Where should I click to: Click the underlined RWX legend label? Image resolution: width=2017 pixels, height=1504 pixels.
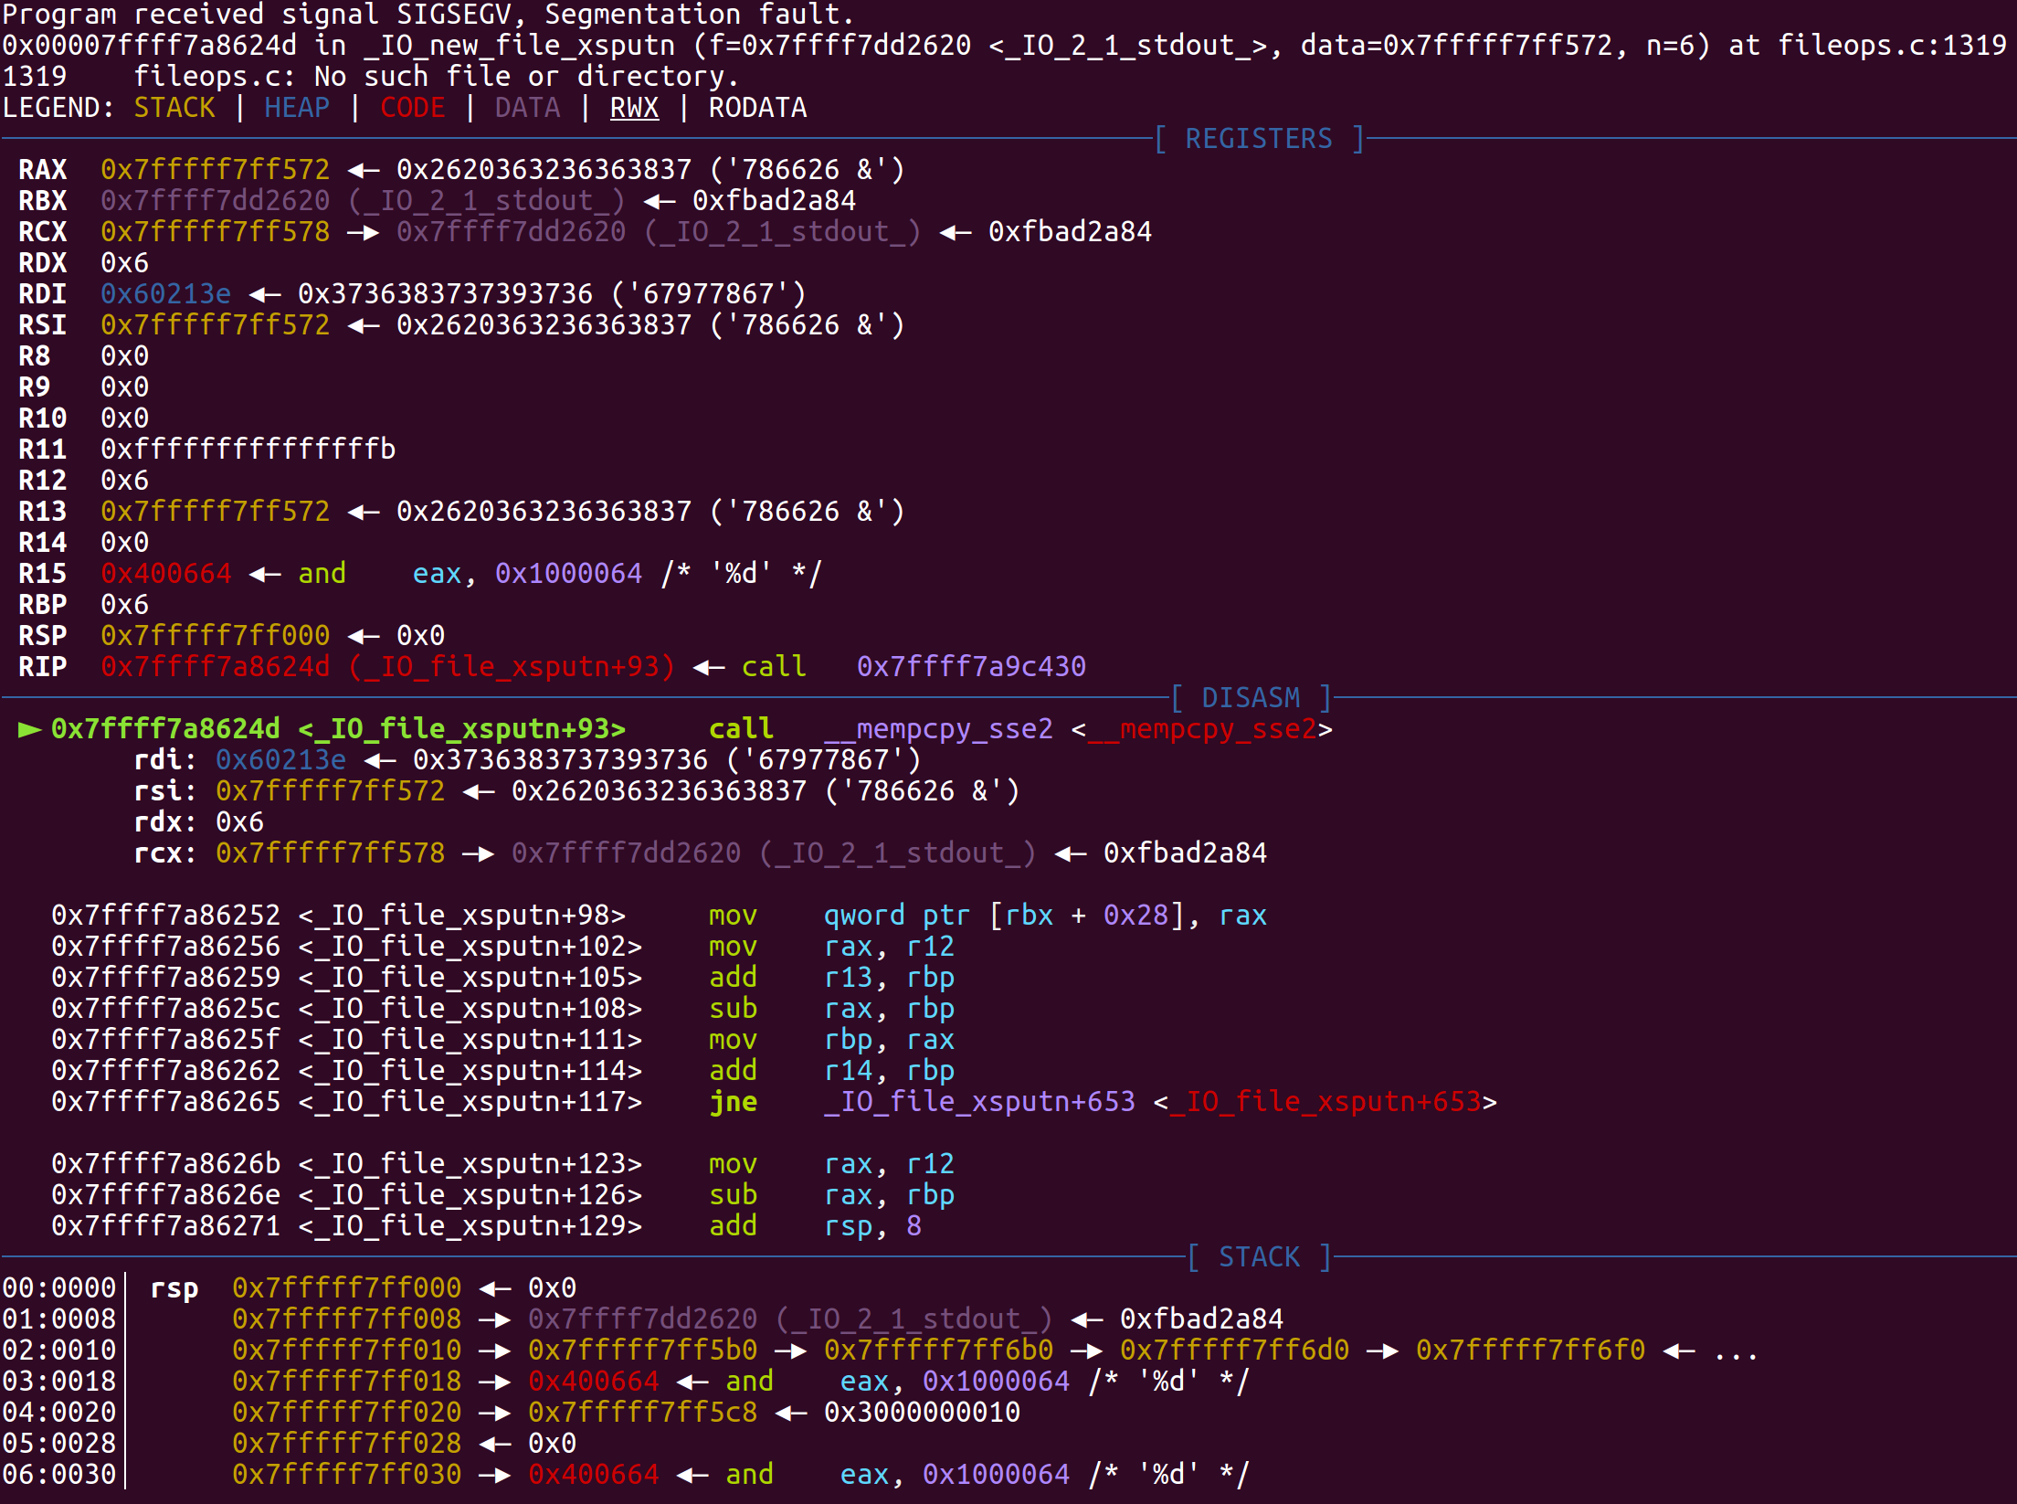coord(634,108)
